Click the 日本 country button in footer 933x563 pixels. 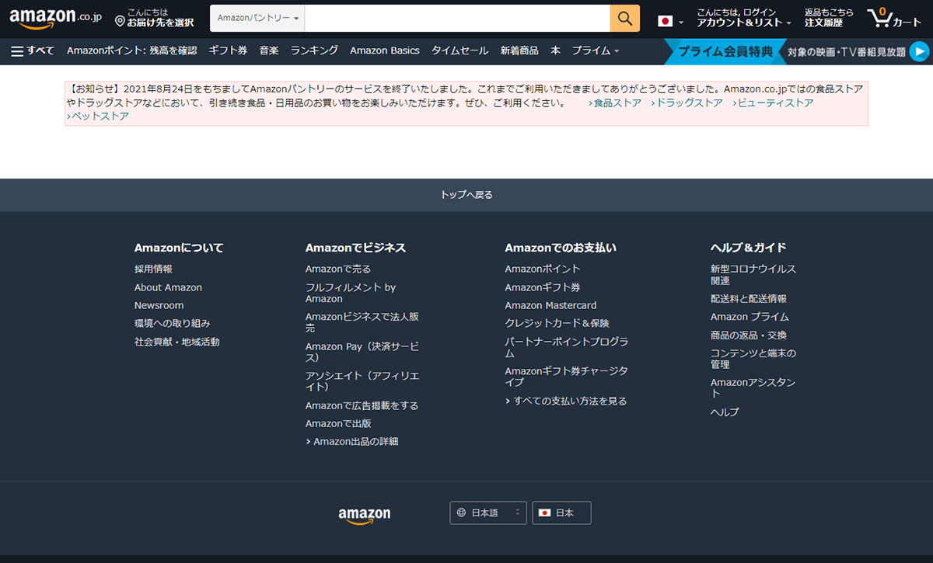click(x=561, y=513)
